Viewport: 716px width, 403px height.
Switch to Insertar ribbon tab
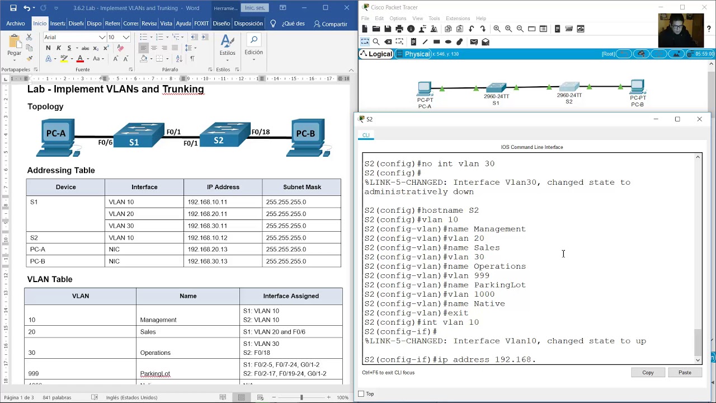58,24
